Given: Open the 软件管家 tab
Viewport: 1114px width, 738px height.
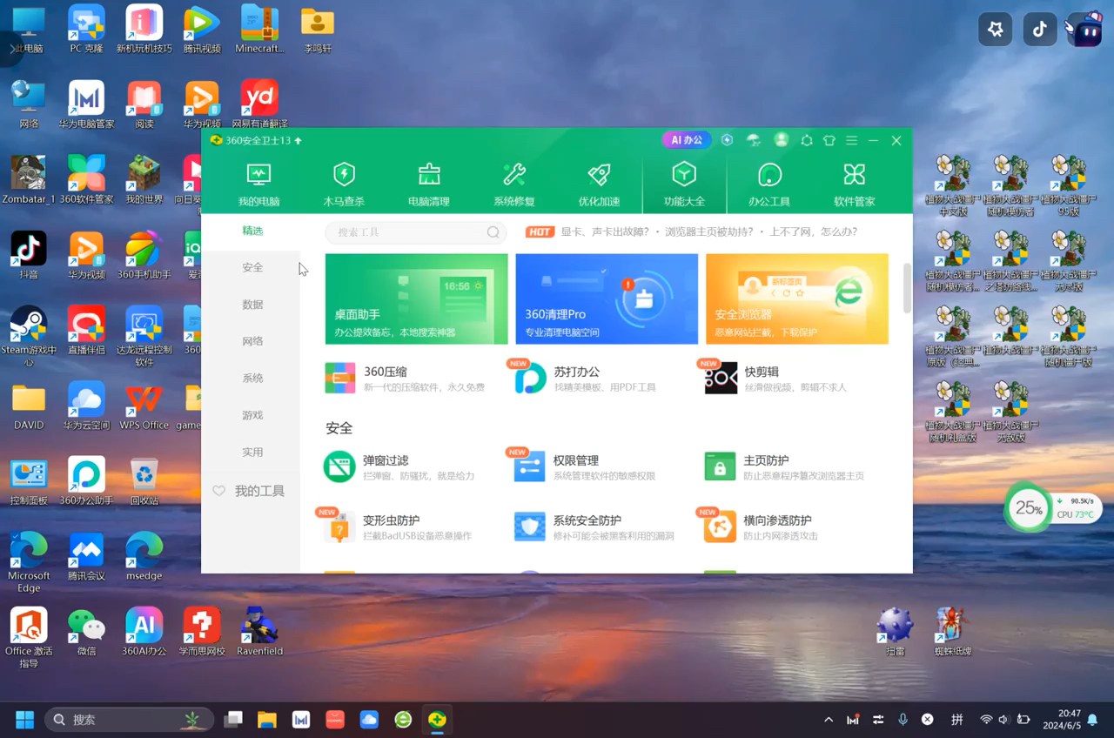Looking at the screenshot, I should pyautogui.click(x=855, y=184).
